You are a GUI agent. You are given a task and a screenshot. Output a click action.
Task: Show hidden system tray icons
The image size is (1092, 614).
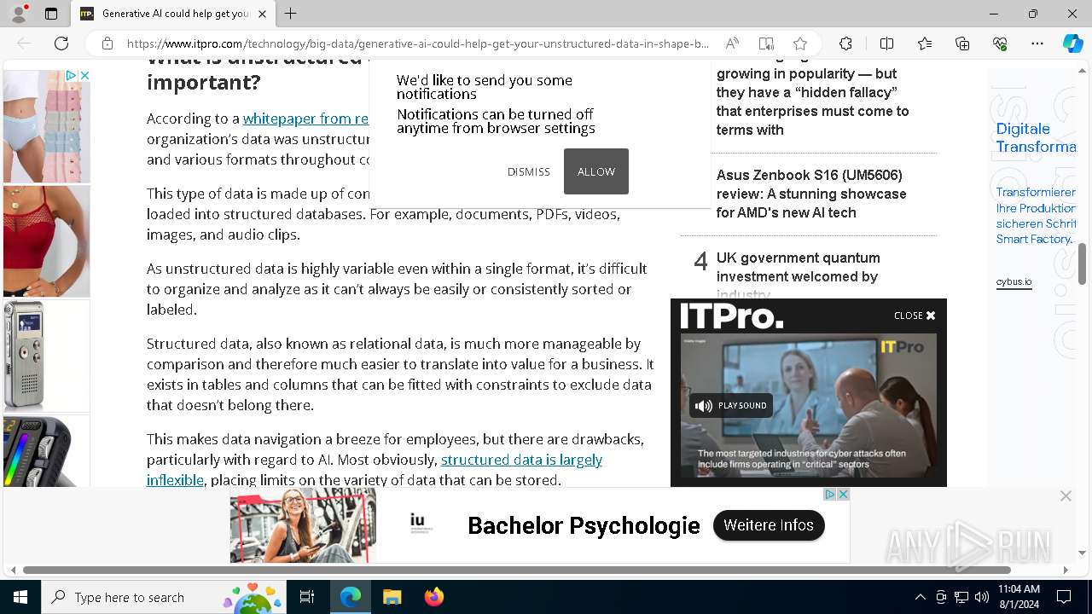click(920, 597)
